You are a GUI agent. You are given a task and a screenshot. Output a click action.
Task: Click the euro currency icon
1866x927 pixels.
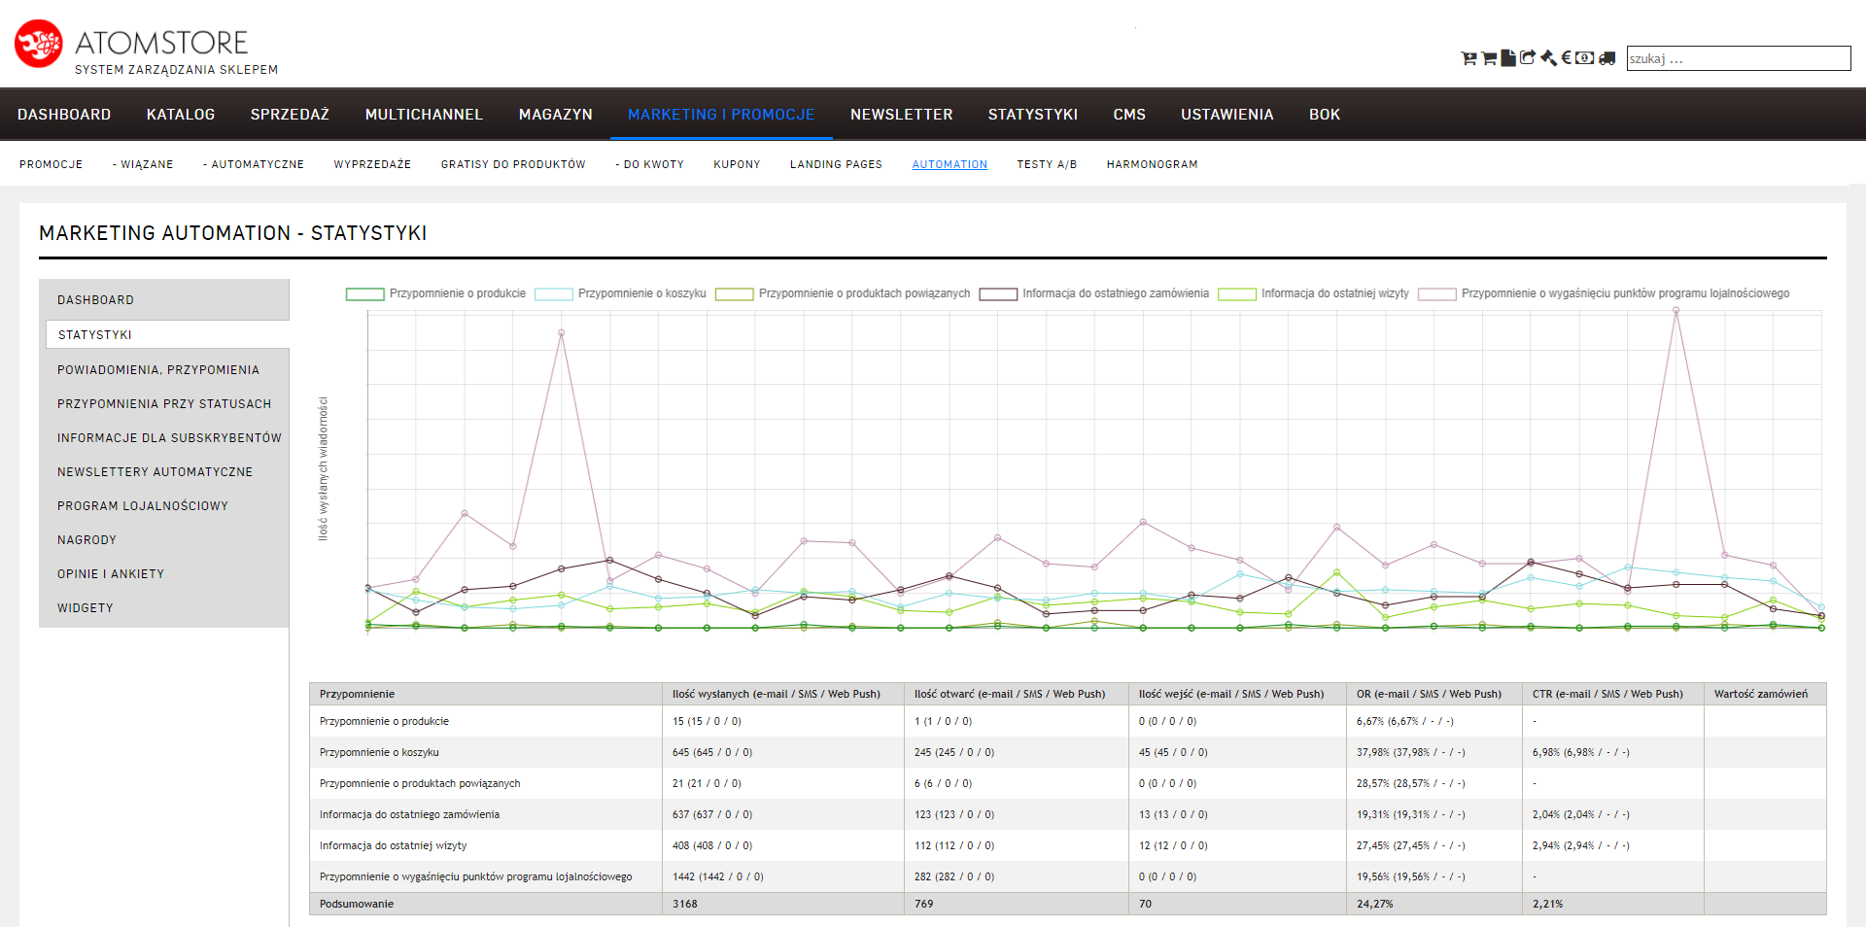(x=1567, y=58)
